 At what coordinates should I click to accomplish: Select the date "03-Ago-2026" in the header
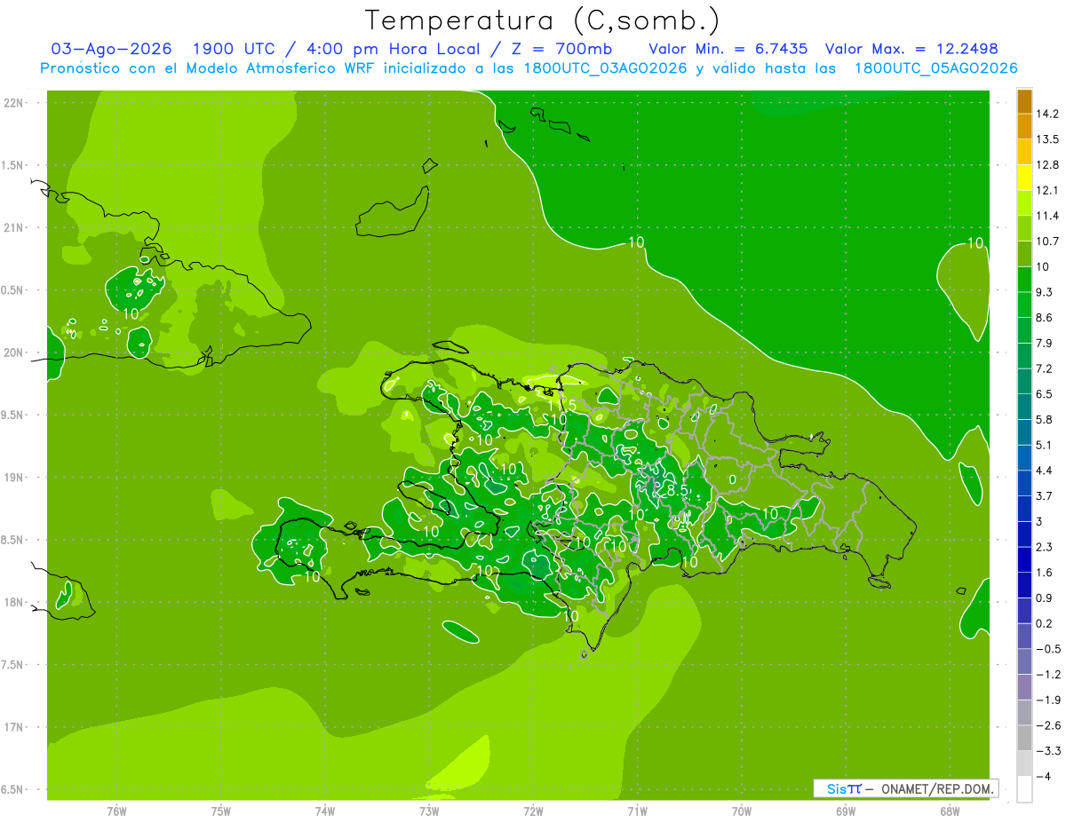[x=111, y=49]
